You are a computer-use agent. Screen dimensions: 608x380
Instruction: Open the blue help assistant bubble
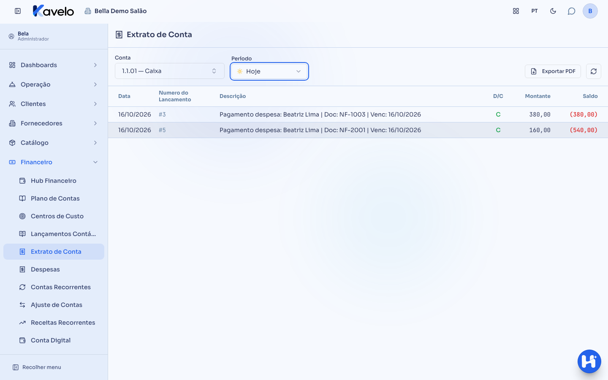click(589, 361)
